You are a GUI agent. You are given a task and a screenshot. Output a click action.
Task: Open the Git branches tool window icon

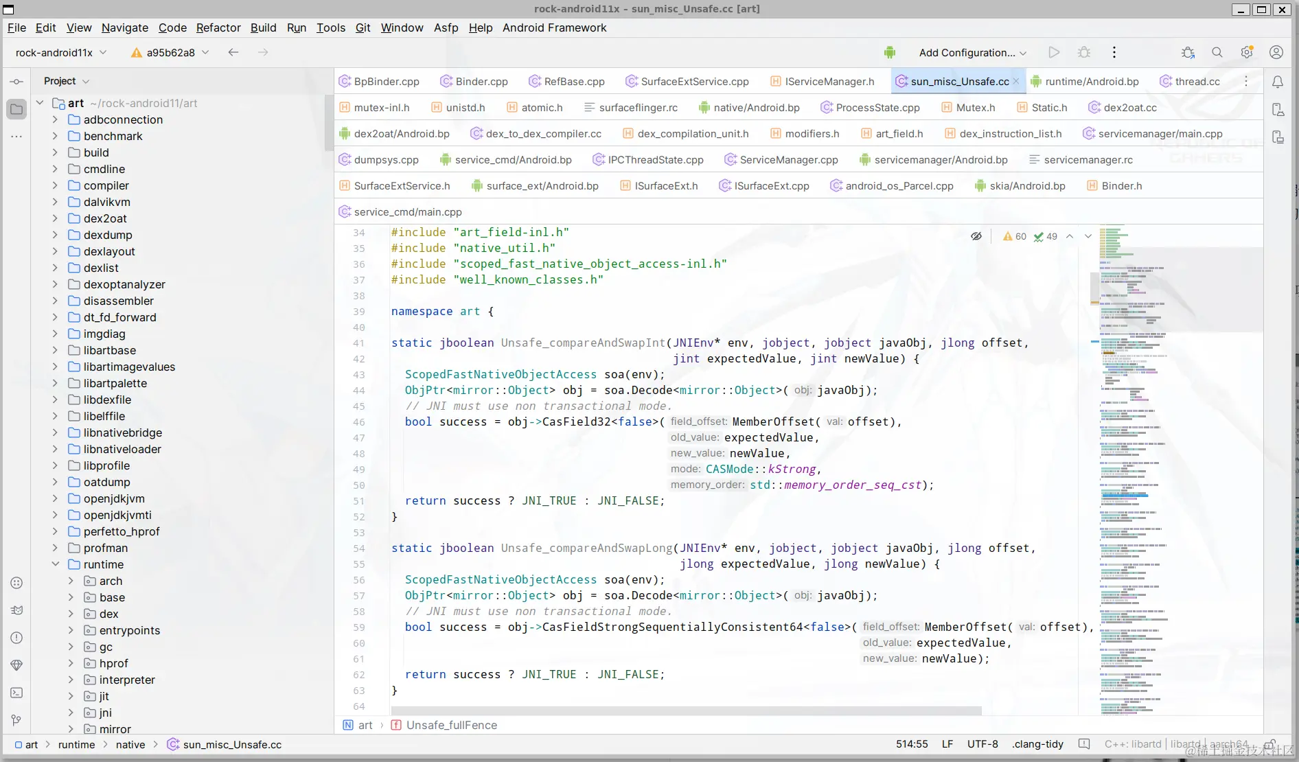click(x=16, y=720)
